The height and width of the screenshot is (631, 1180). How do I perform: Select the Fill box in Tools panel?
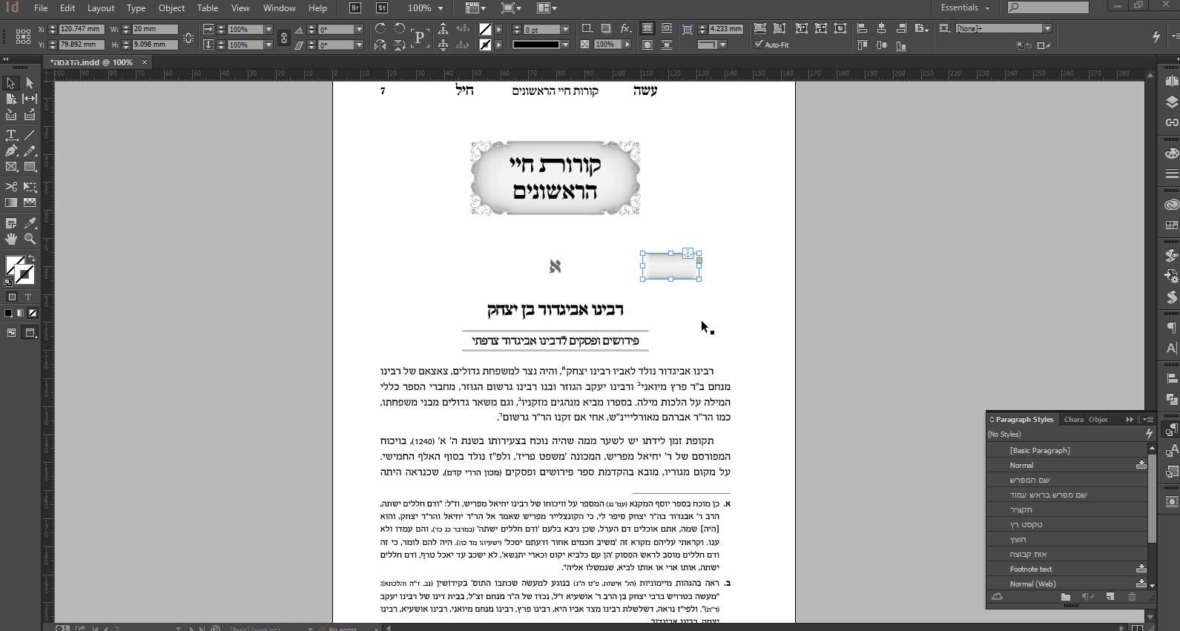tap(15, 265)
